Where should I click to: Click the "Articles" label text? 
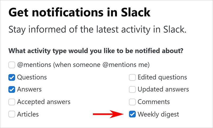tap(28, 114)
